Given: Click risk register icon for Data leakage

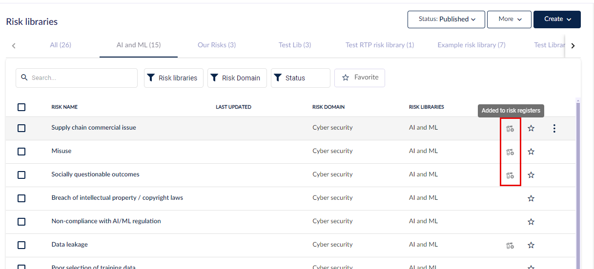Looking at the screenshot, I should click(x=510, y=246).
